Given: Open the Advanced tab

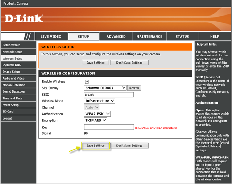Looking at the screenshot, I should pyautogui.click(x=116, y=37).
